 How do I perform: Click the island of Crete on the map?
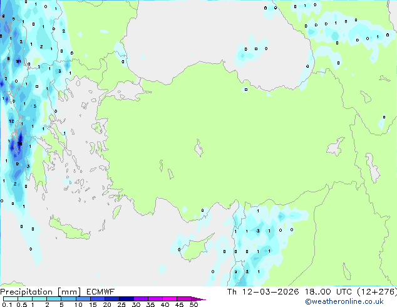70,229
